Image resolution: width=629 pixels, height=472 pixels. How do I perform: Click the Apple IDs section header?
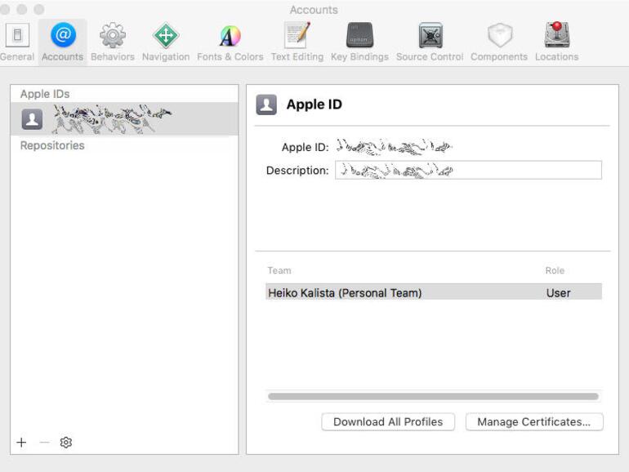coord(45,94)
